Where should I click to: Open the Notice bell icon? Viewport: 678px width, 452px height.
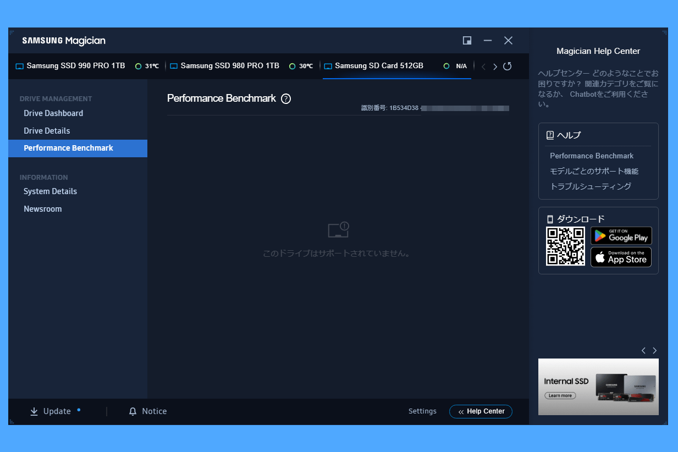point(133,411)
